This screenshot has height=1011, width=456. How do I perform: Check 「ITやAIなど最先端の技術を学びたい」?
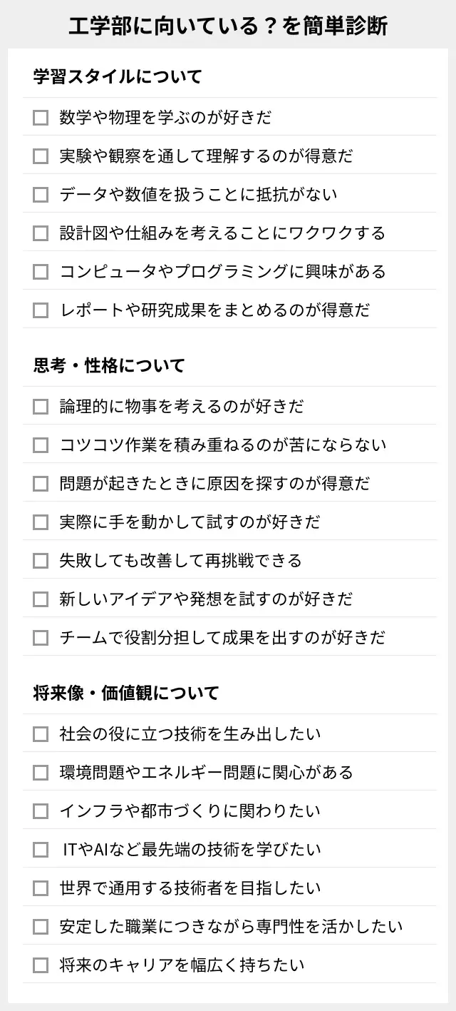[40, 849]
